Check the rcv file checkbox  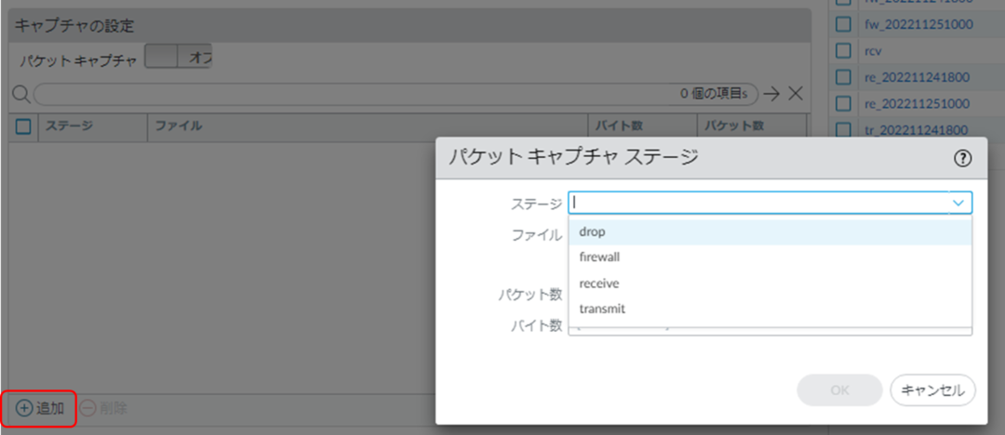(843, 50)
